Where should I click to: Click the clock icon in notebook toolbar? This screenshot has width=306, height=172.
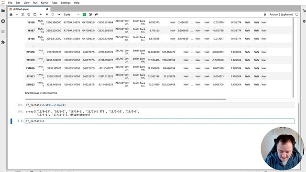(90, 14)
